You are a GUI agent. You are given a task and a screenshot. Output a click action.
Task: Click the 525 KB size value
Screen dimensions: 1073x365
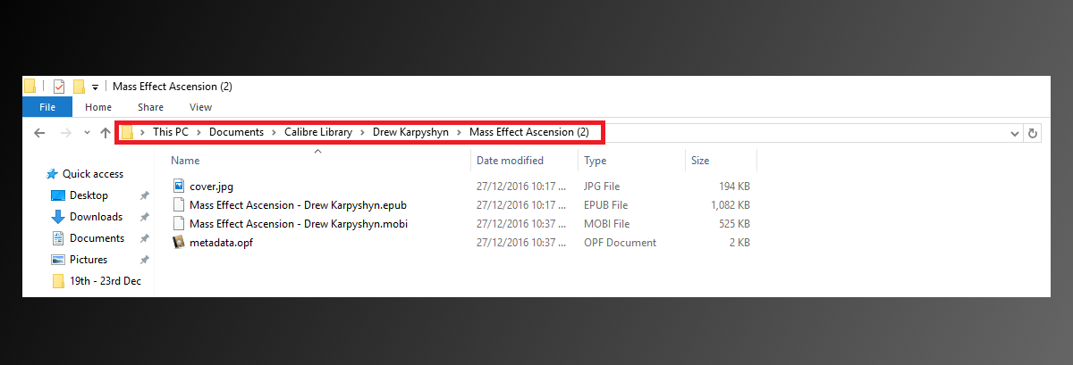click(x=734, y=224)
